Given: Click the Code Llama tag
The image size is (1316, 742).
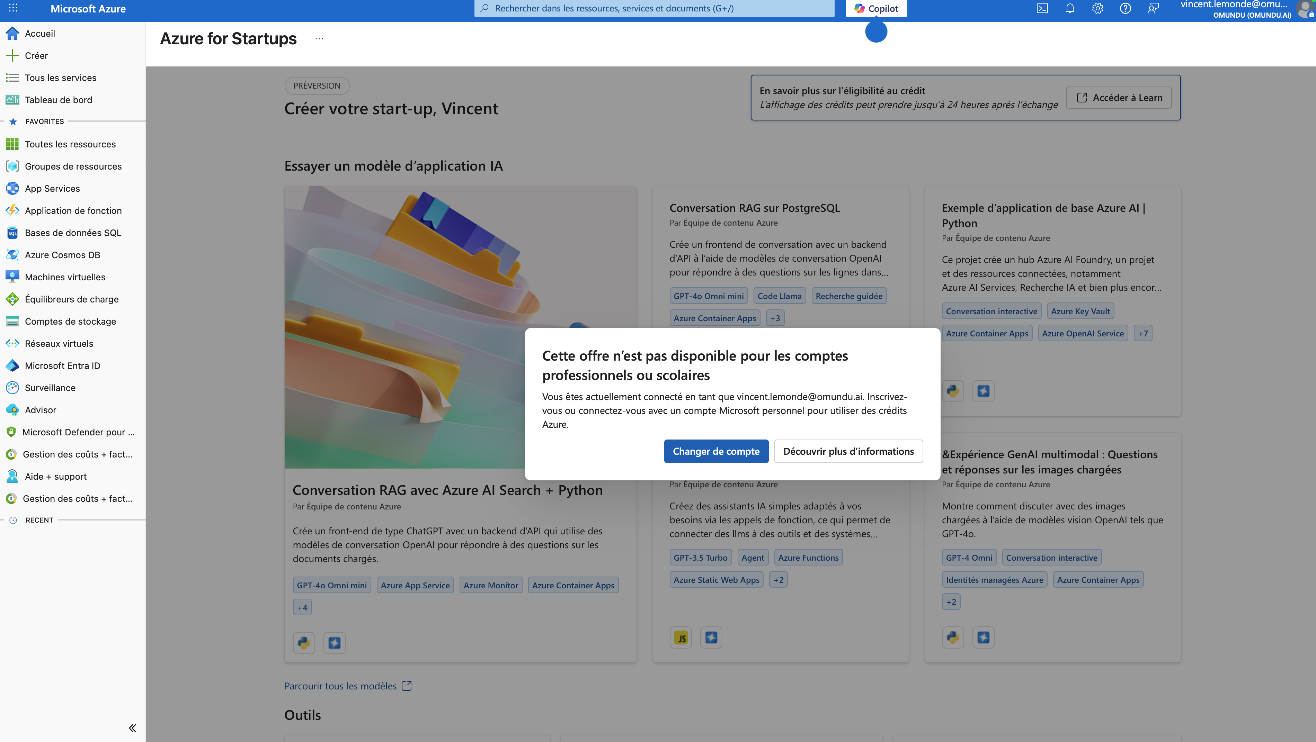Looking at the screenshot, I should pyautogui.click(x=780, y=296).
